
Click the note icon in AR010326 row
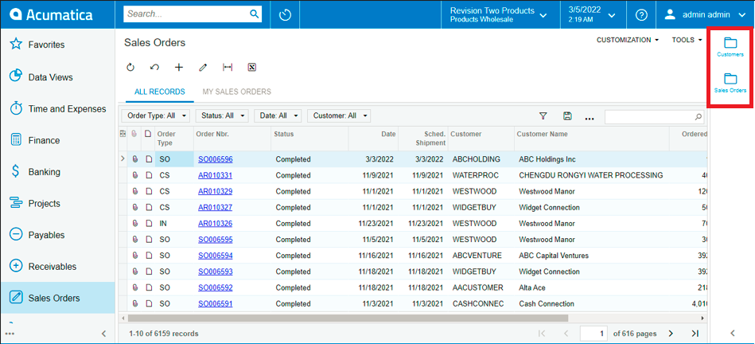[149, 224]
